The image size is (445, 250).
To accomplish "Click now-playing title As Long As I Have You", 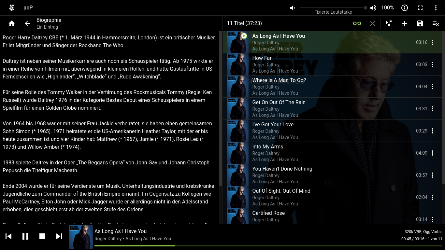I will pyautogui.click(x=121, y=231).
